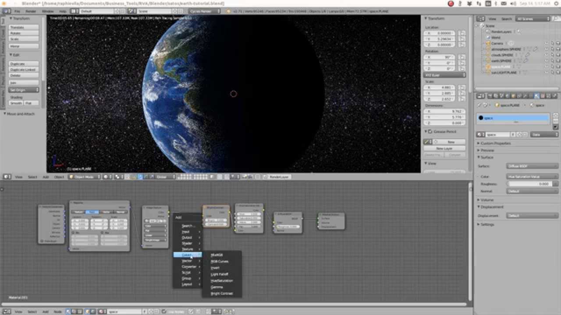Open the Shader submenu in Add menu
Viewport: 561px width, 315px height.
[x=187, y=243]
